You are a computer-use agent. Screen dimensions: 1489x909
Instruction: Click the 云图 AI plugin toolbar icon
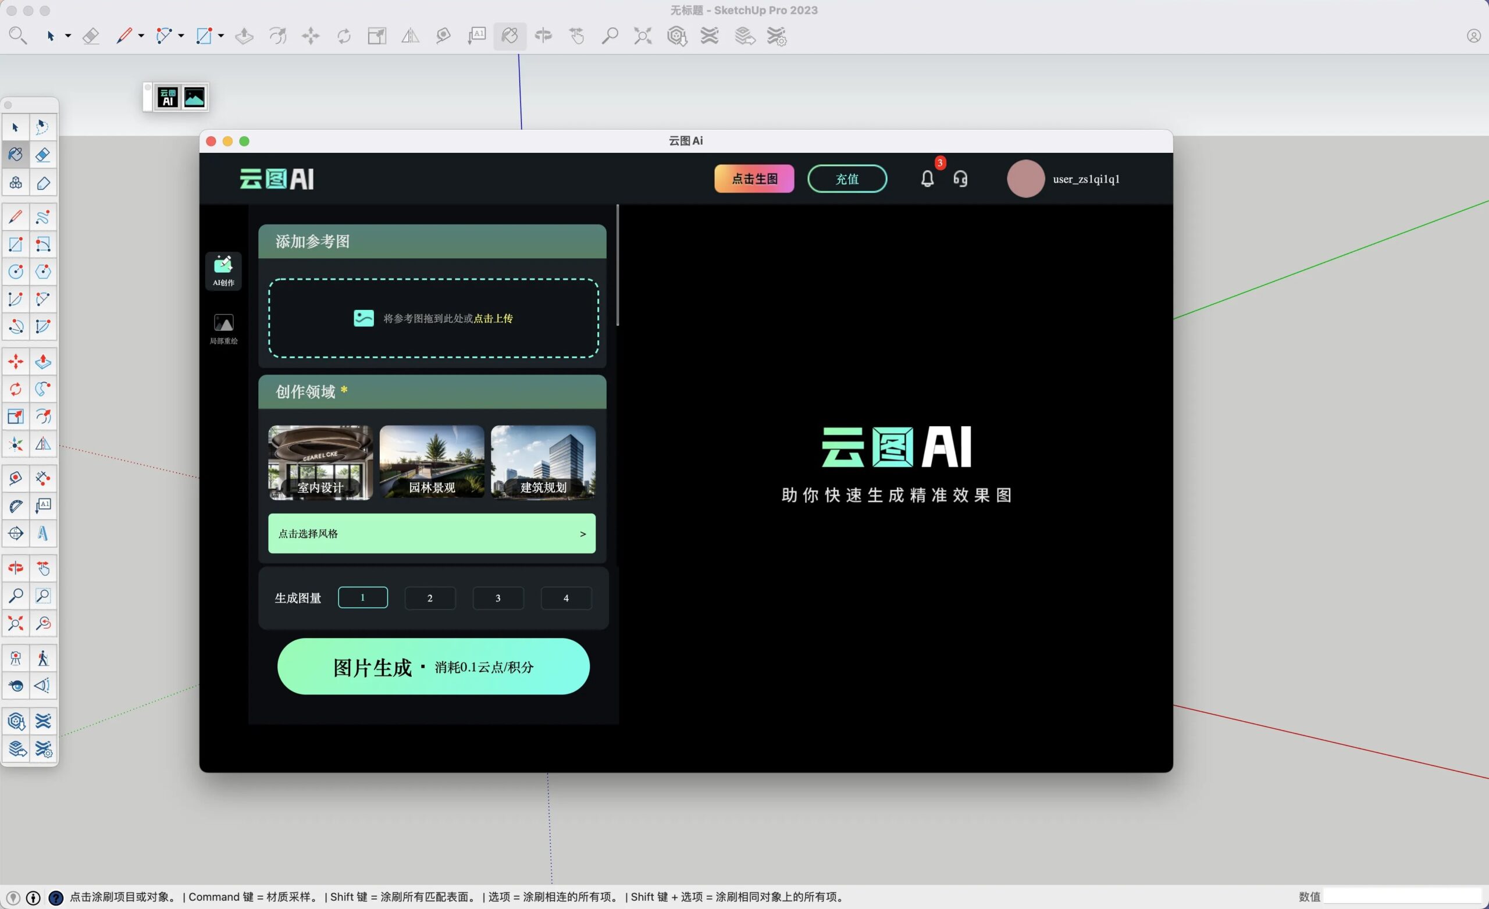pos(168,97)
